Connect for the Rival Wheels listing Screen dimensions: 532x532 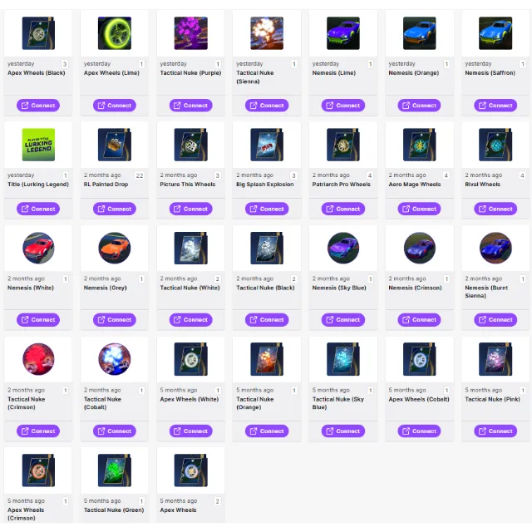pyautogui.click(x=495, y=209)
